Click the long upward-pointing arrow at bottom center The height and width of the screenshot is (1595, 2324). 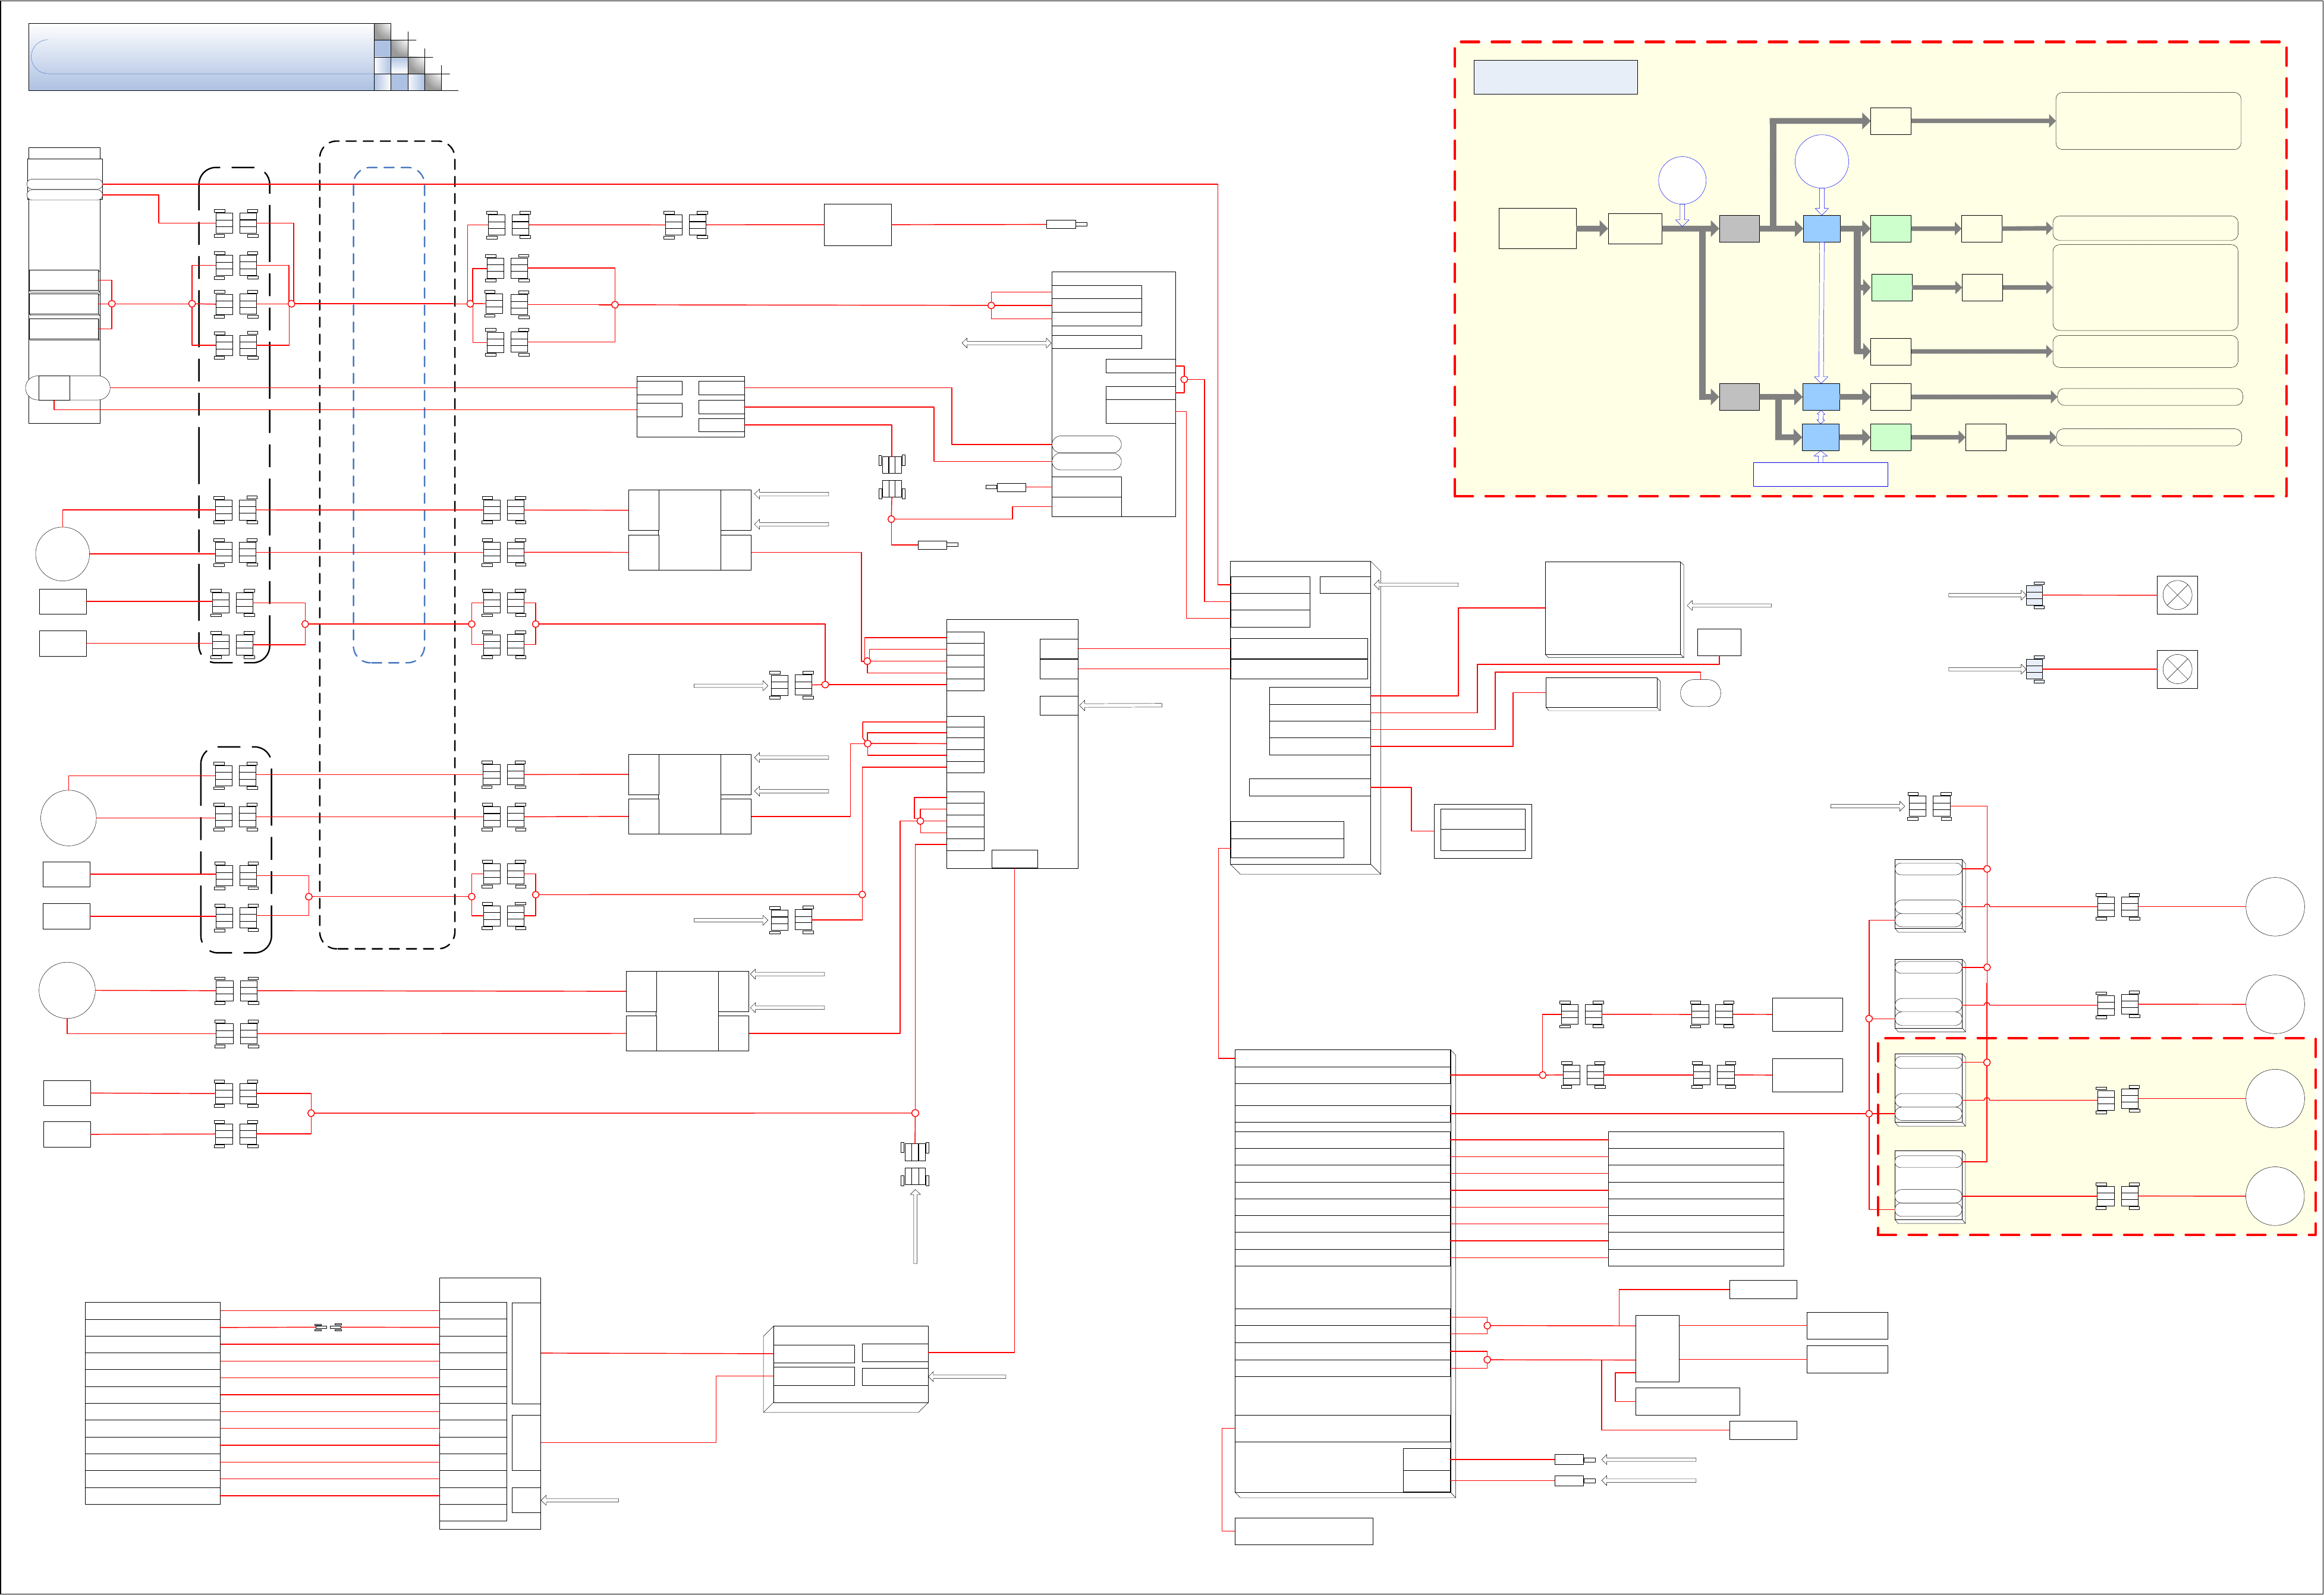915,1226
